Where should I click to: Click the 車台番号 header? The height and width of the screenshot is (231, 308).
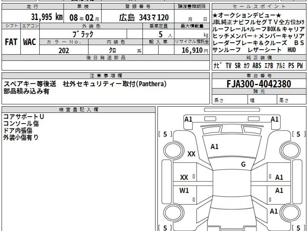pyautogui.click(x=259, y=75)
